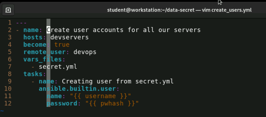The image size is (266, 117).
Task: Place cursor on the 'tasks' key
Action: (x=33, y=74)
